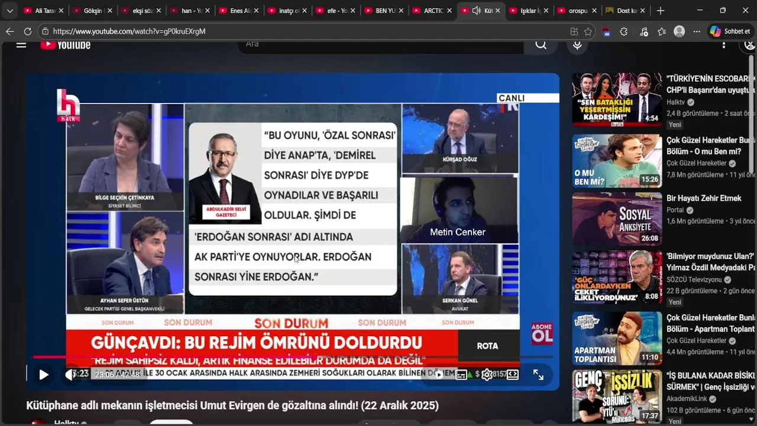This screenshot has width=757, height=426.
Task: Close the 'efe - Yo' tab
Action: 352,11
